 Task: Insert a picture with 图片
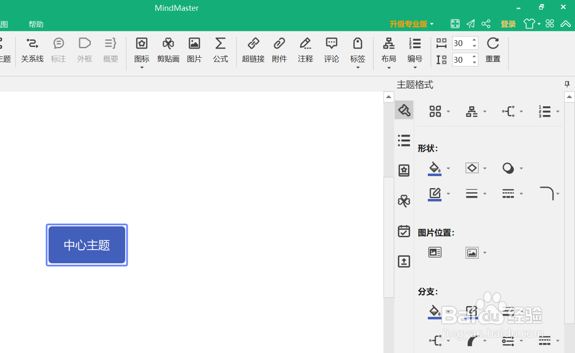pos(194,50)
